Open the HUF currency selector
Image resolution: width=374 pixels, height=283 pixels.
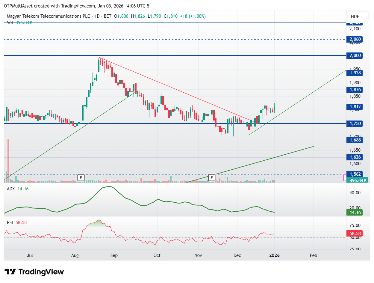[355, 16]
